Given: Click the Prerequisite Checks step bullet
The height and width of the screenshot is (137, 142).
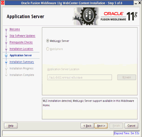Looking at the screenshot, I should coord(6,43).
